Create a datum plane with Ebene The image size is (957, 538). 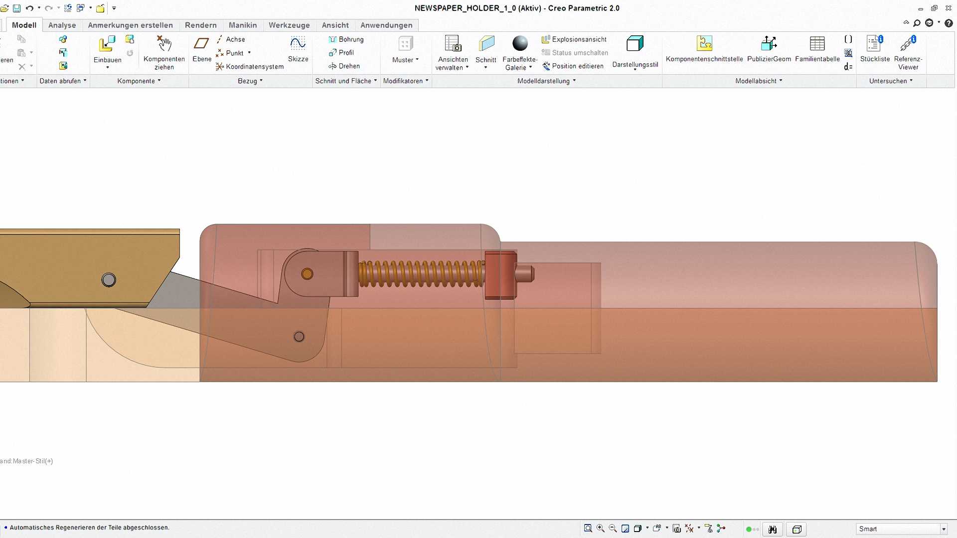pos(202,49)
